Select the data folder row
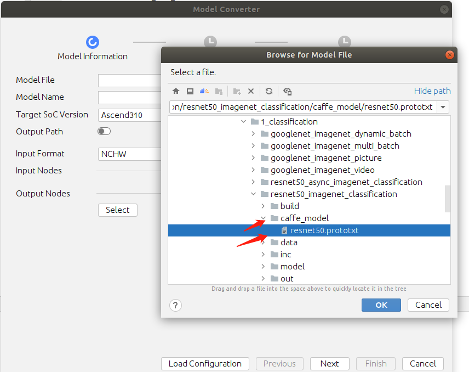 [309, 243]
